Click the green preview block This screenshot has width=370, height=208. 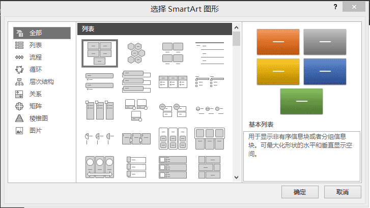[301, 101]
